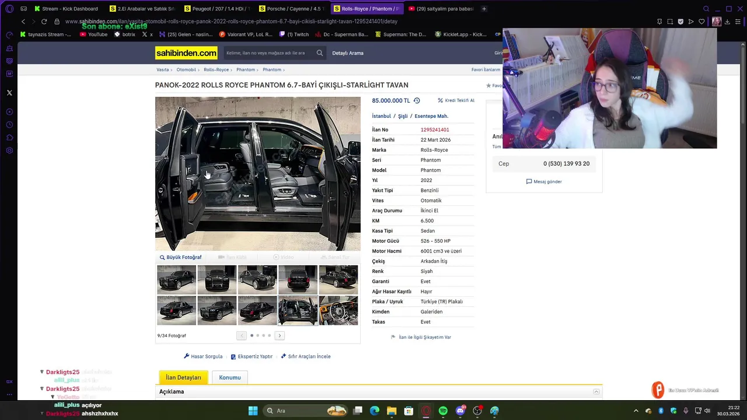
Task: Click the taskbar Ara search box
Action: [306, 411]
